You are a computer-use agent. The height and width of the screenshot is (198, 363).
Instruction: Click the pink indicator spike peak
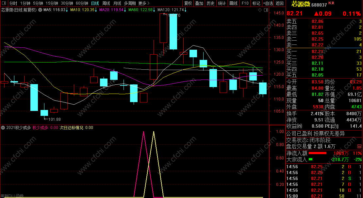[143, 132]
